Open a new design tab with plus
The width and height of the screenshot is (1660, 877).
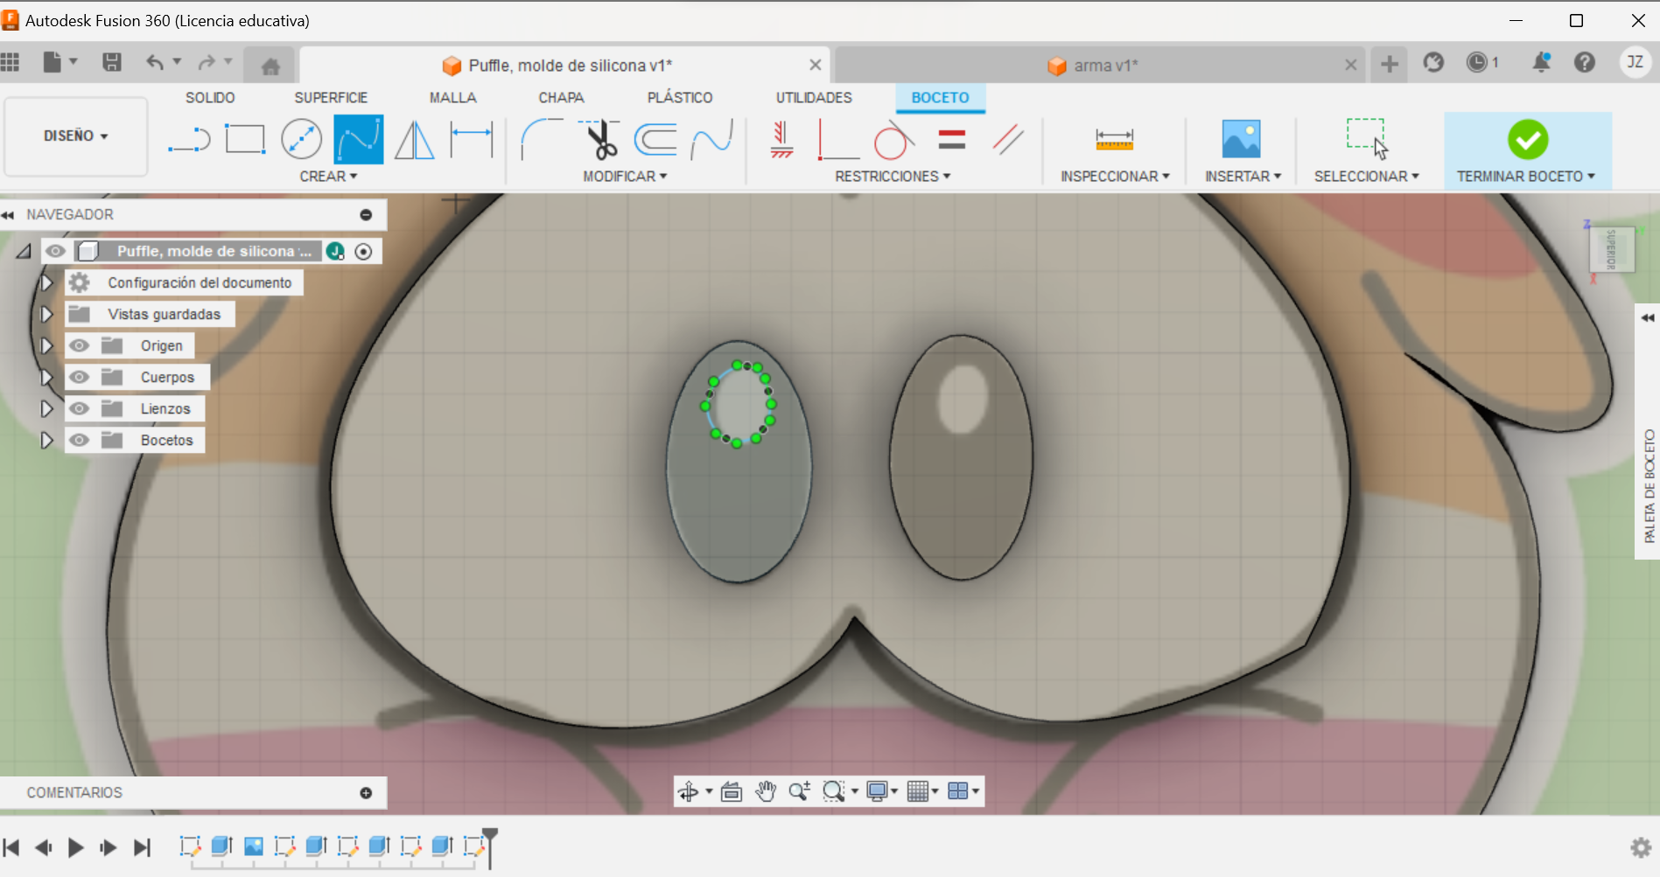click(x=1389, y=64)
